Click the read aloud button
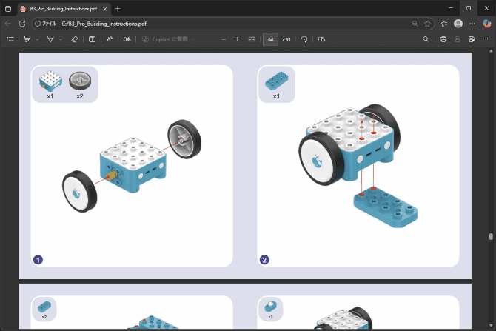The image size is (496, 331). tap(110, 39)
